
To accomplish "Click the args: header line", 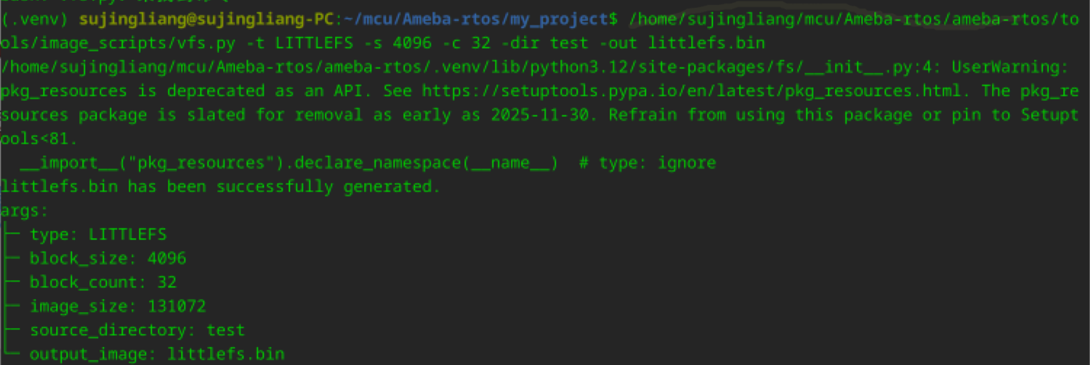I will pyautogui.click(x=24, y=210).
